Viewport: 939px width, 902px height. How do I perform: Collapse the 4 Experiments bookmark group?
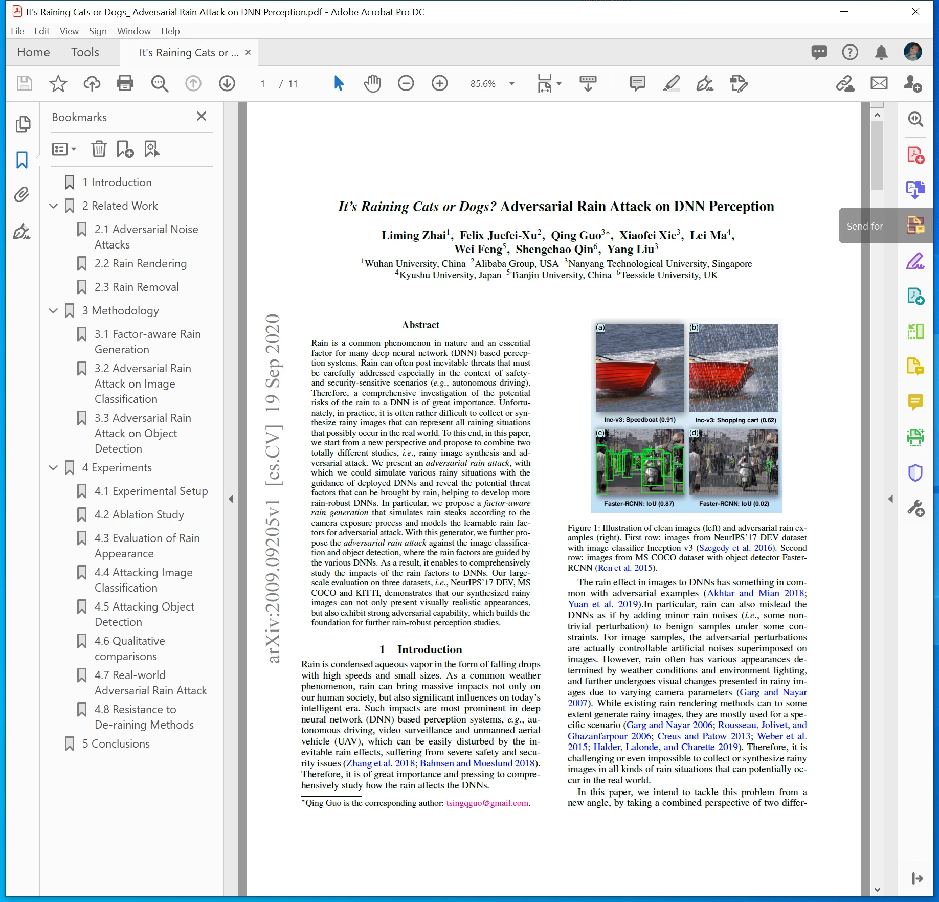53,468
